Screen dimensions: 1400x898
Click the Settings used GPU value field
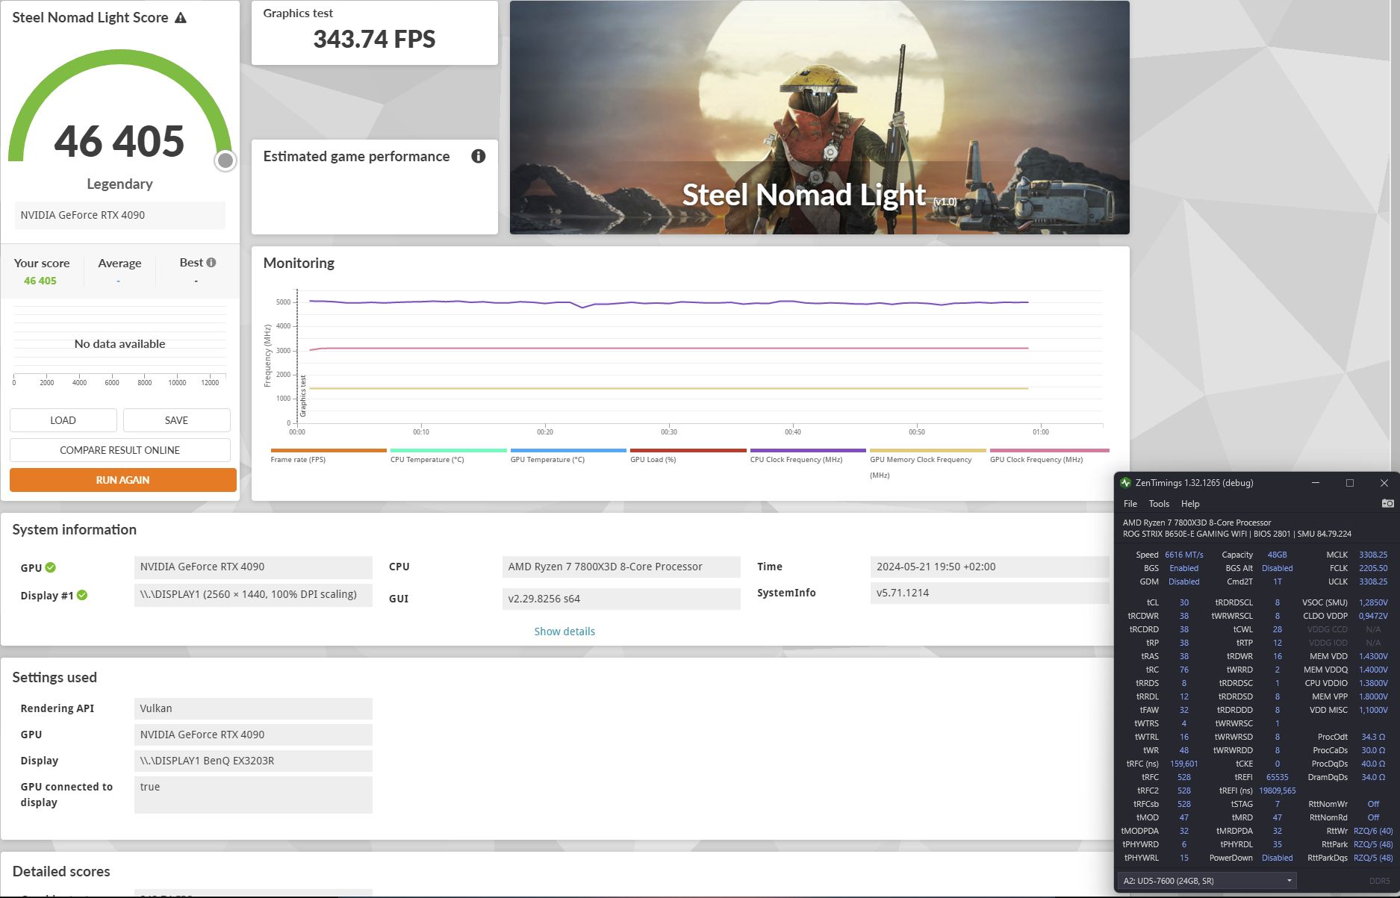[x=253, y=735]
